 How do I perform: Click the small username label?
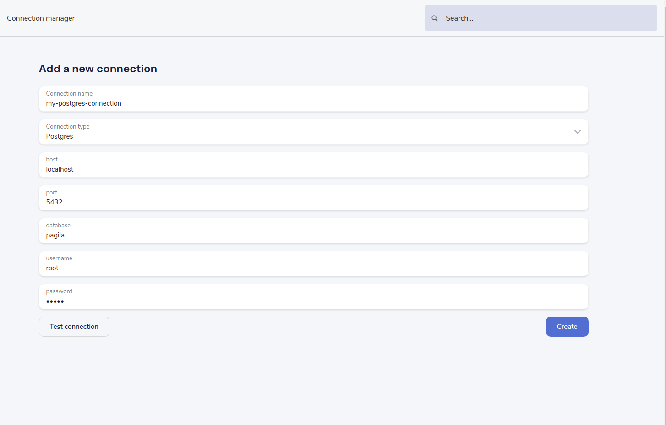[x=59, y=258]
